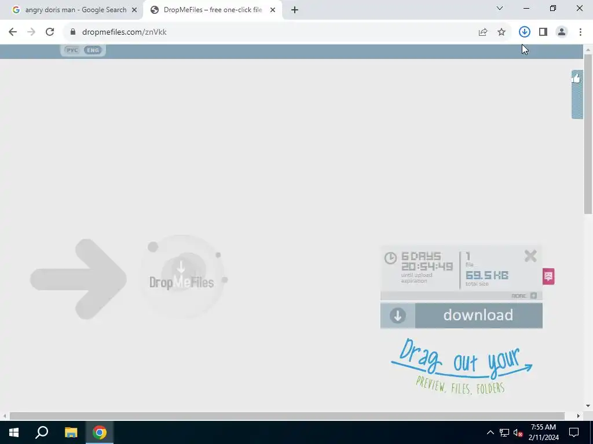593x444 pixels.
Task: Close the upload info panel X
Action: (530, 256)
